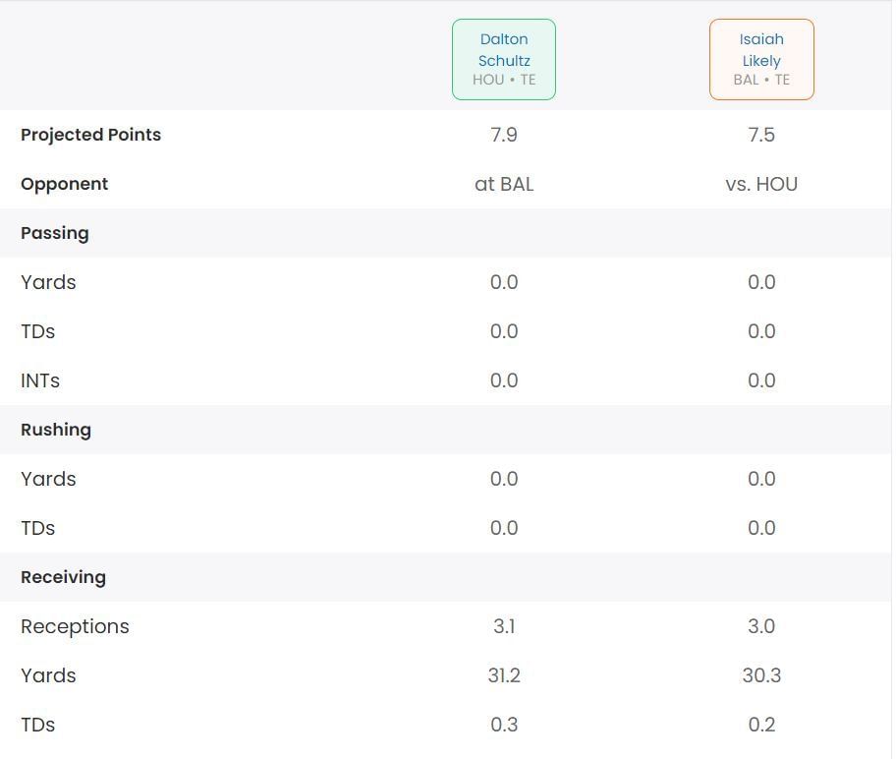Select Schultz's 3.1 receptions value

click(x=504, y=626)
